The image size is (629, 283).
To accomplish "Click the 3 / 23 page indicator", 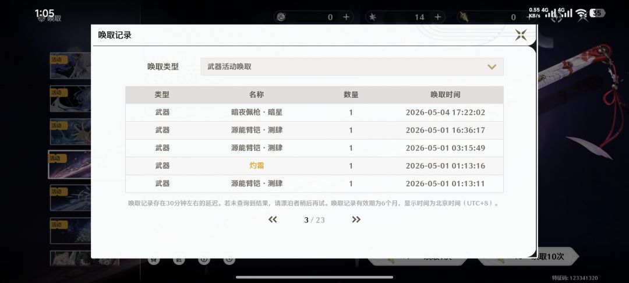I will pyautogui.click(x=314, y=220).
